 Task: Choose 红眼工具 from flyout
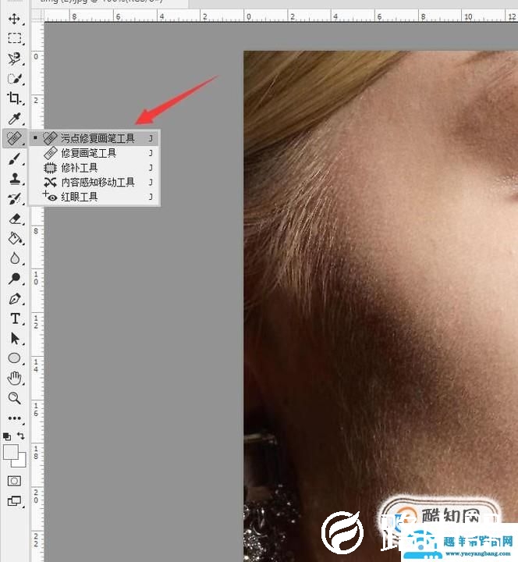click(94, 197)
